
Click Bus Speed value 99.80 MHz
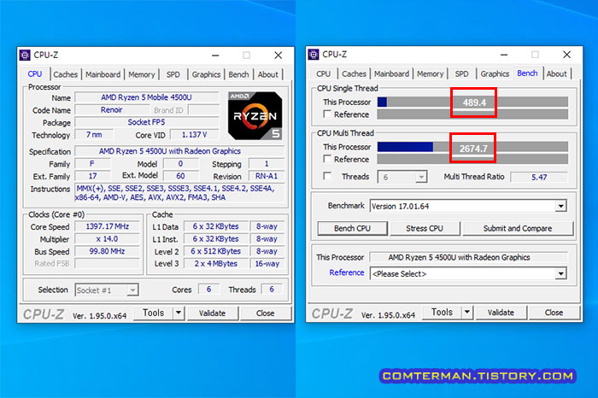click(107, 251)
